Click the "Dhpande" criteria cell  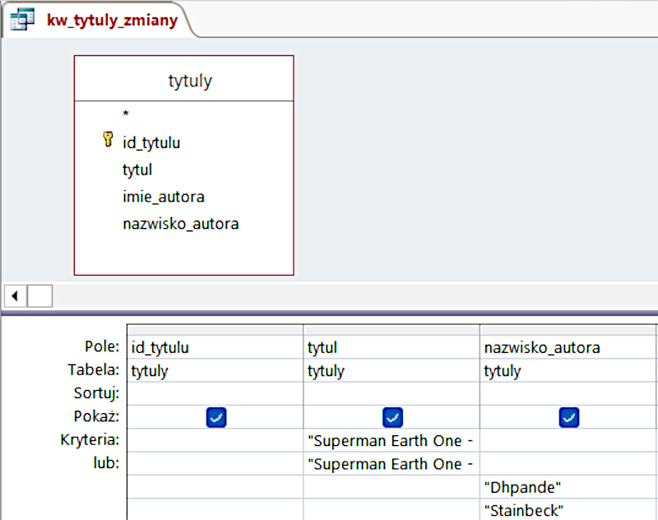[x=568, y=487]
